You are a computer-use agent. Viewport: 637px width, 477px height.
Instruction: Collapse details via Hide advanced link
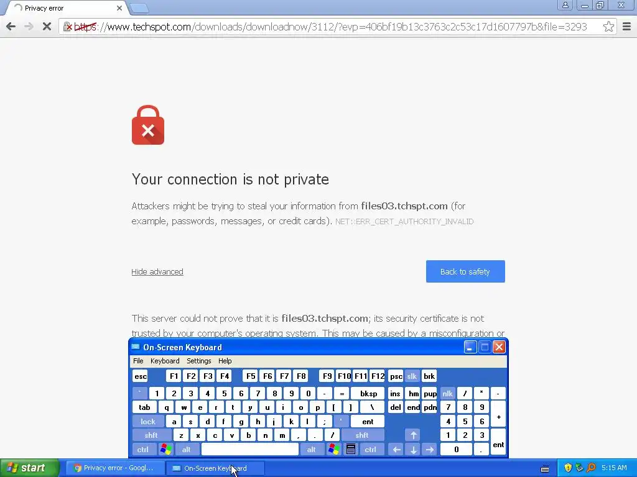tap(157, 272)
